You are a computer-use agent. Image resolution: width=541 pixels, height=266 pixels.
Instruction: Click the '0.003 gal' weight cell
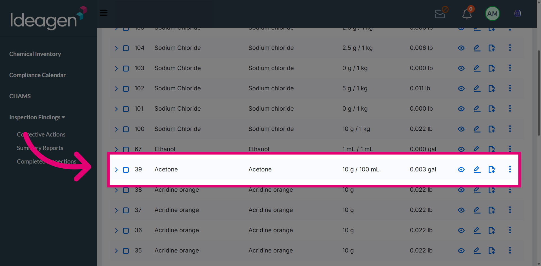[x=423, y=169]
